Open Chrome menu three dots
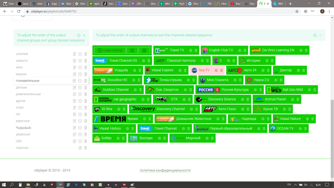 coord(329,11)
